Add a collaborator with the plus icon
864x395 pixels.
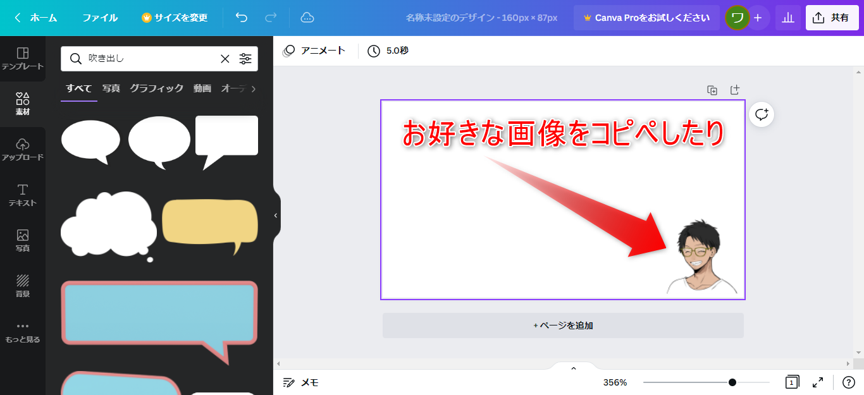click(758, 18)
